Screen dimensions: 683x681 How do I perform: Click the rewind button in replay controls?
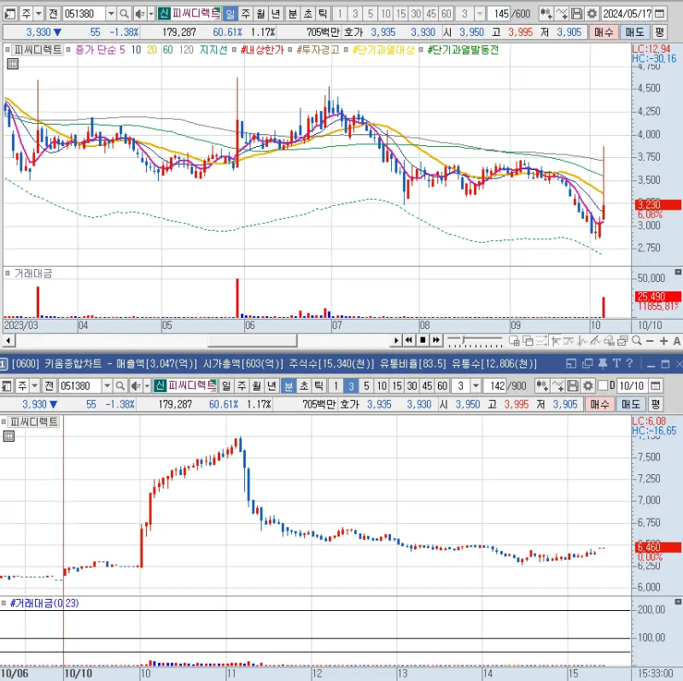[409, 340]
